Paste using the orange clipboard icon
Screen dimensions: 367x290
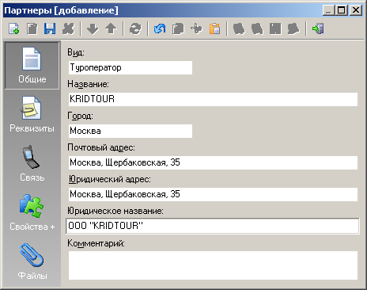point(215,29)
